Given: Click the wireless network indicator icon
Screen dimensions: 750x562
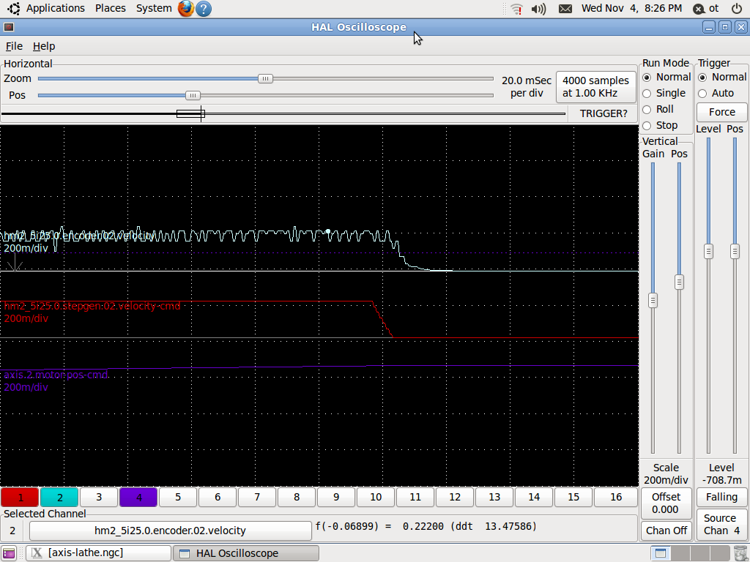Looking at the screenshot, I should click(516, 9).
